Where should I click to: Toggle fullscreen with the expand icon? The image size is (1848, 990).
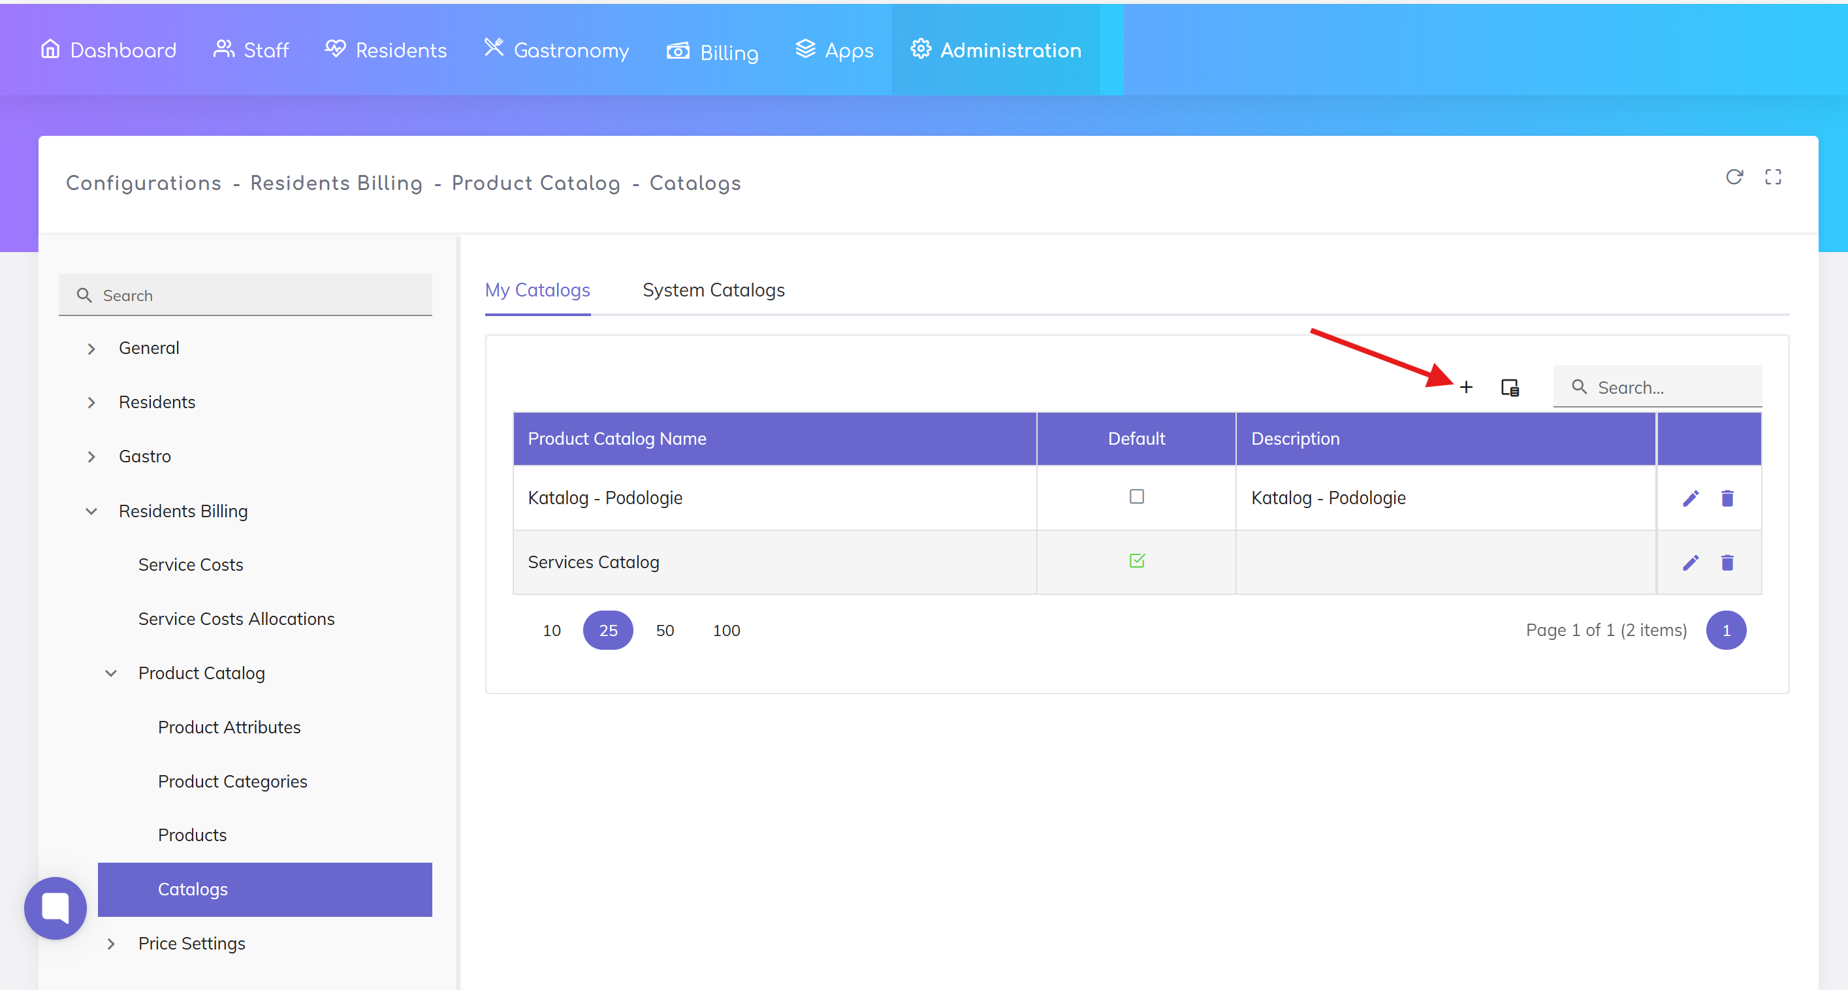tap(1773, 176)
